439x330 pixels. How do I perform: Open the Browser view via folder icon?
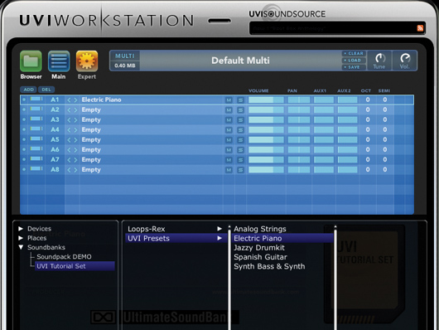click(31, 61)
